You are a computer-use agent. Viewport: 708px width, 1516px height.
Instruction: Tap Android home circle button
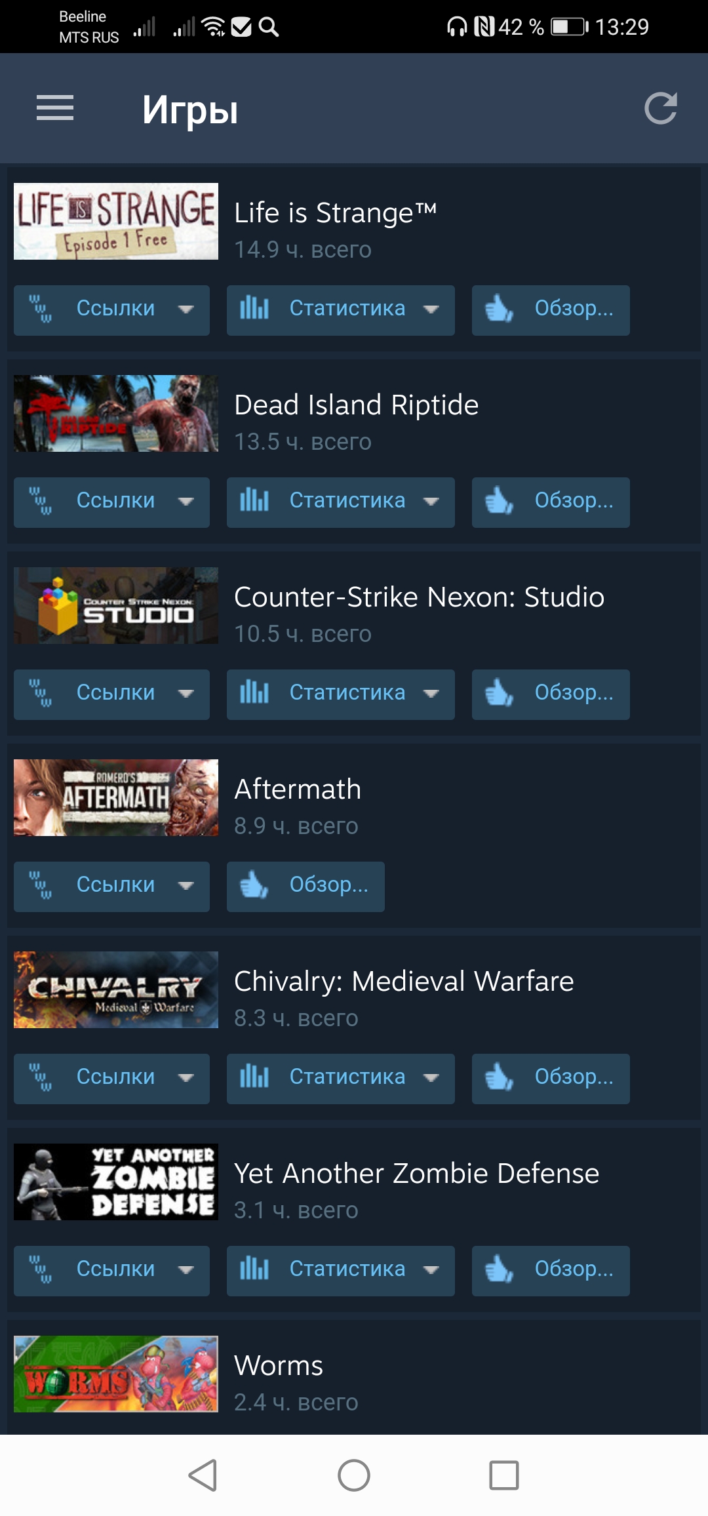(x=354, y=1475)
